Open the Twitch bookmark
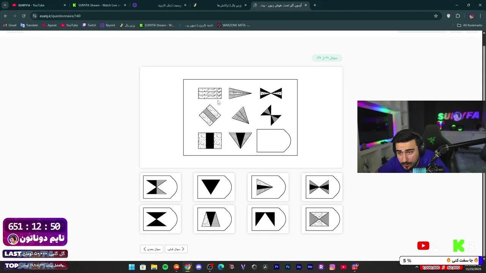 click(89, 25)
